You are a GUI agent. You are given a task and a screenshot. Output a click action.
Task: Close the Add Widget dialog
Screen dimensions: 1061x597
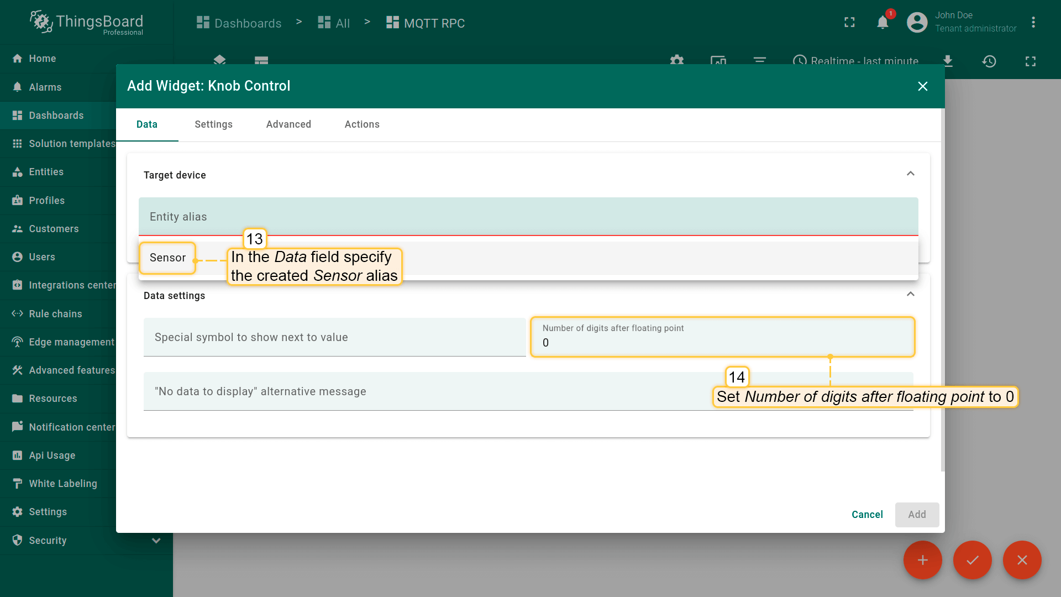[x=922, y=86]
